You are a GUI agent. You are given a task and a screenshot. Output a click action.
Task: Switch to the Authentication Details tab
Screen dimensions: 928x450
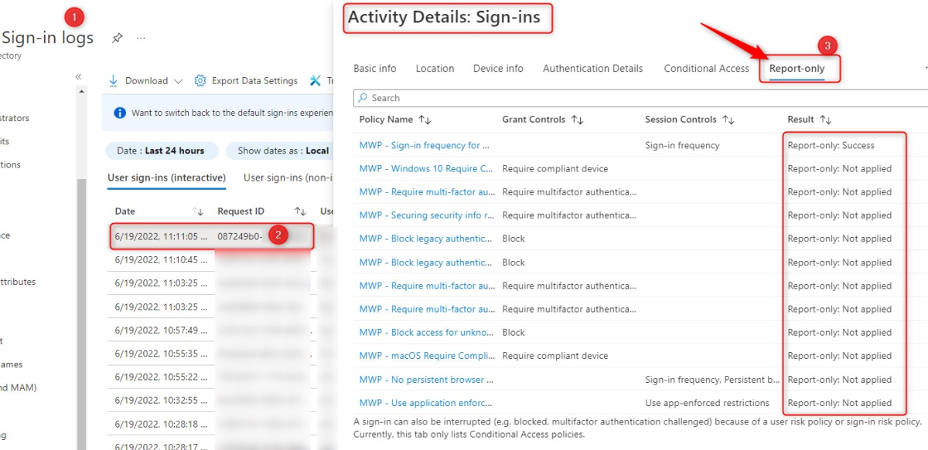tap(592, 69)
